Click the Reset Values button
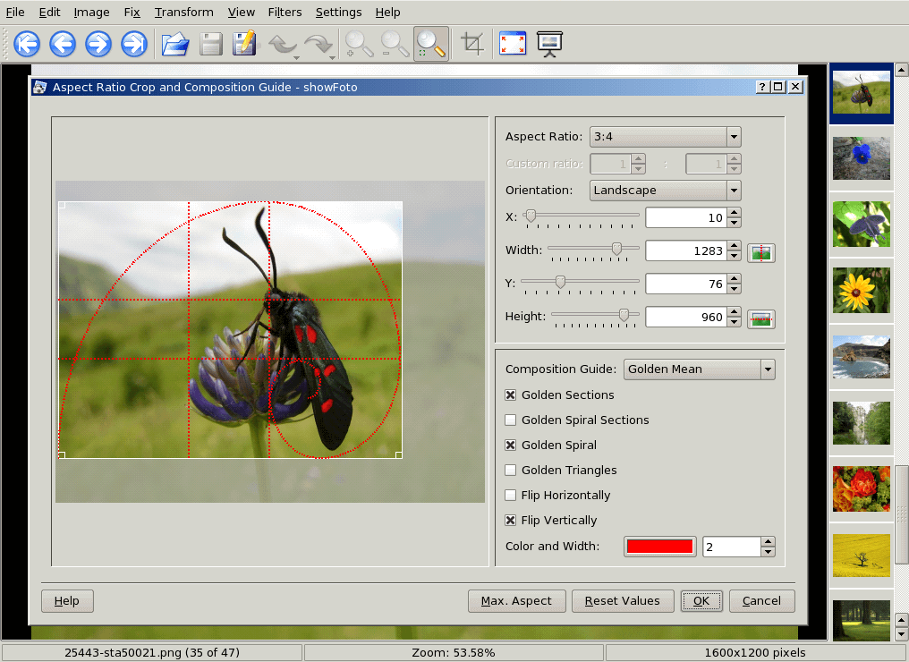The image size is (909, 662). 622,601
